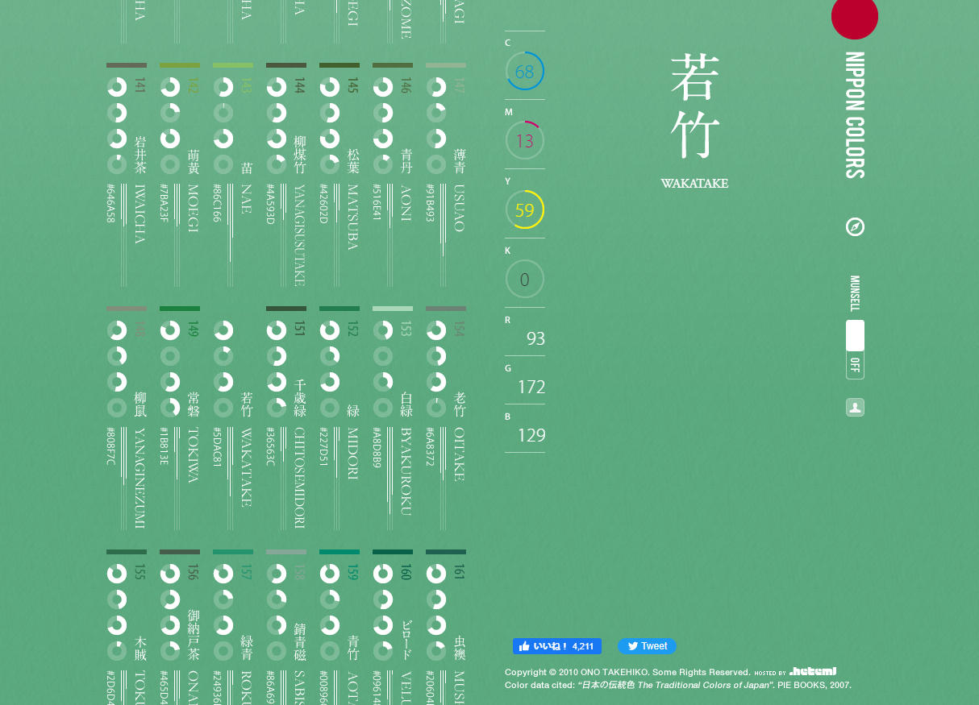This screenshot has height=705, width=979.
Task: Open the hetemi hosting logo link
Action: point(812,671)
